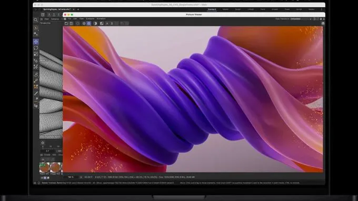This screenshot has height=201, width=358.
Task: Click the 160 % zoom value field
Action: (71, 177)
